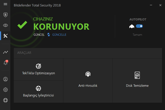165x110 pixels.
Task: Open the Activity graph icon in the sidebar
Action: [5, 52]
